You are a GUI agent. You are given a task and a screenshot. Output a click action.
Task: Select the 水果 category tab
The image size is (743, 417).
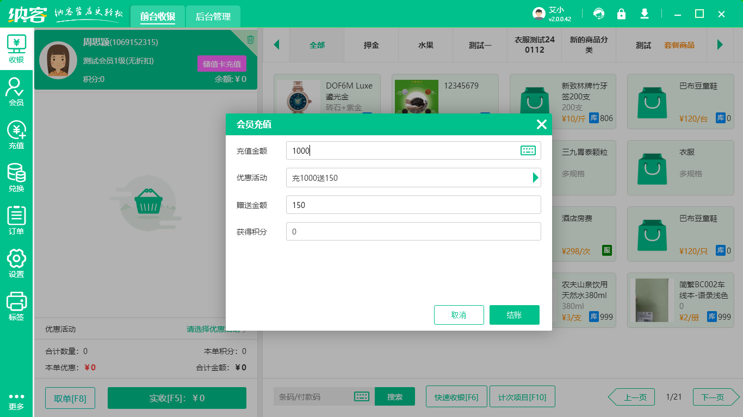426,45
